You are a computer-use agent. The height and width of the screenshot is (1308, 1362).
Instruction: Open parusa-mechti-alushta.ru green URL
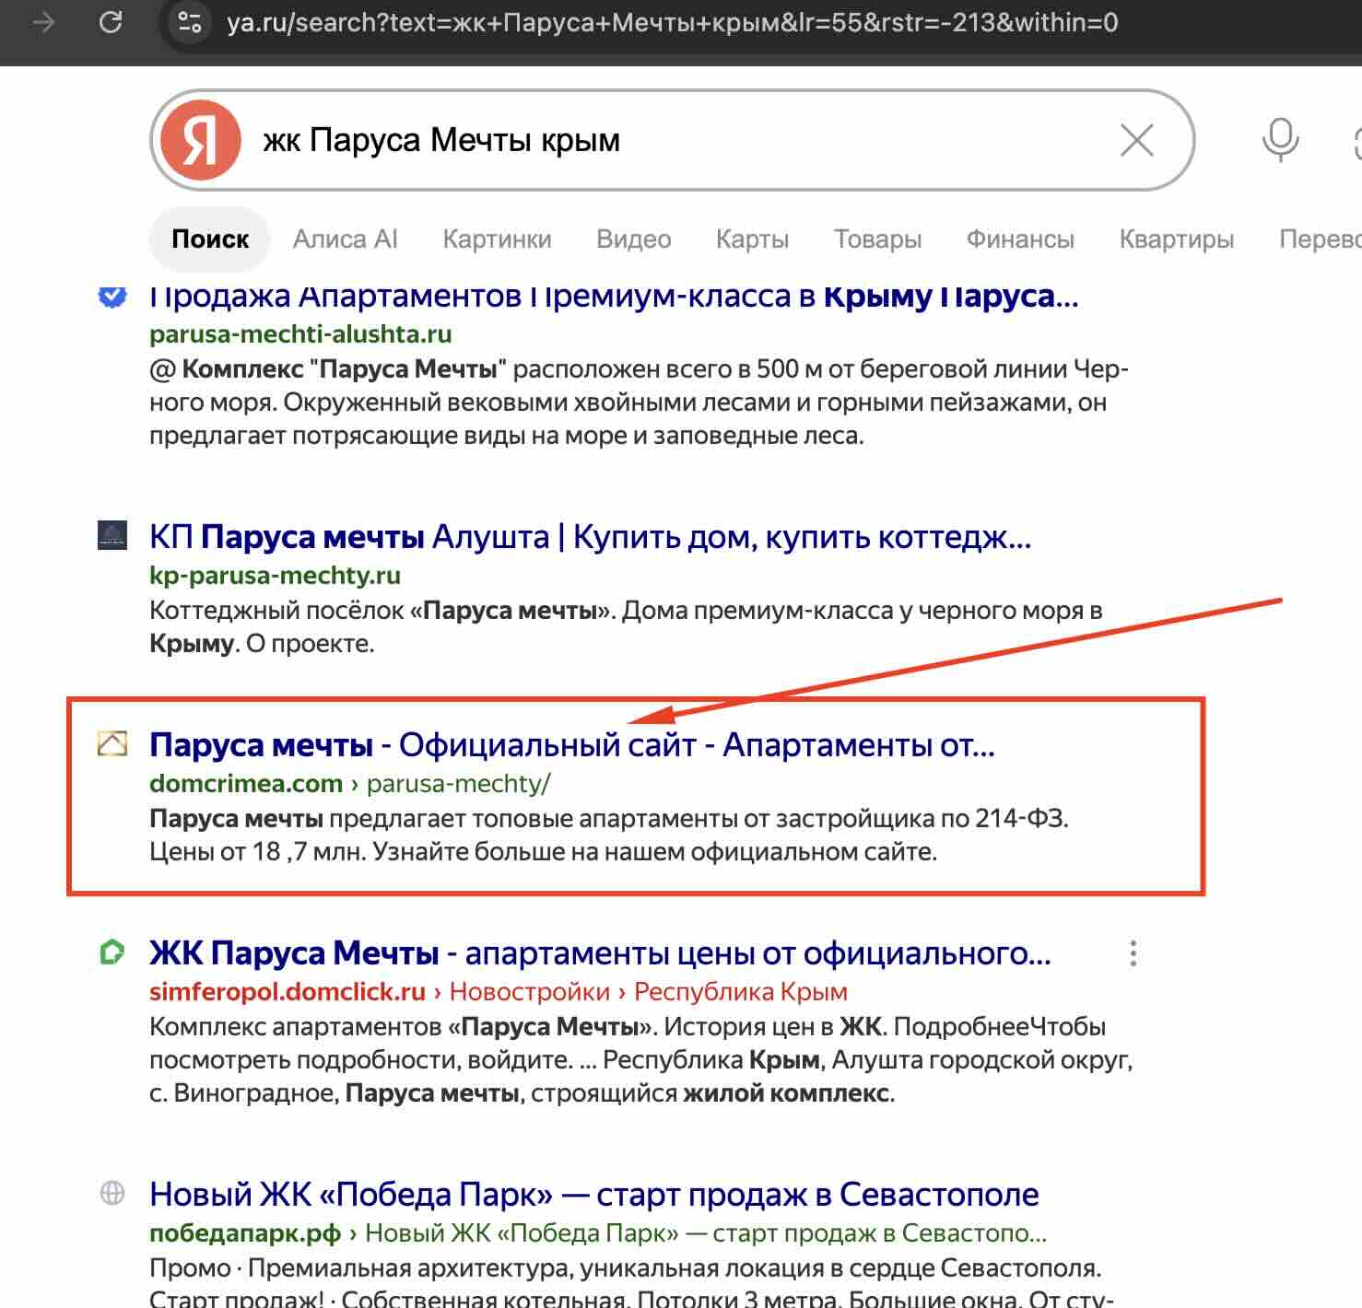[300, 333]
